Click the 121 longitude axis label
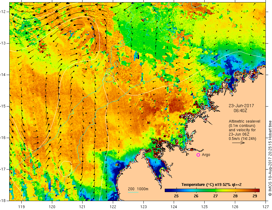272x210 pixels. click(83, 207)
